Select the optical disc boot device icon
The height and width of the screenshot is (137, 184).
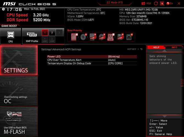click(83, 37)
